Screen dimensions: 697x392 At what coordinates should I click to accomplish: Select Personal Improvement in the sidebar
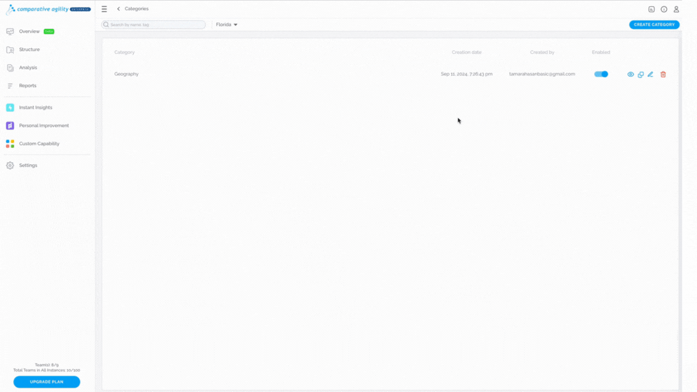click(x=44, y=125)
